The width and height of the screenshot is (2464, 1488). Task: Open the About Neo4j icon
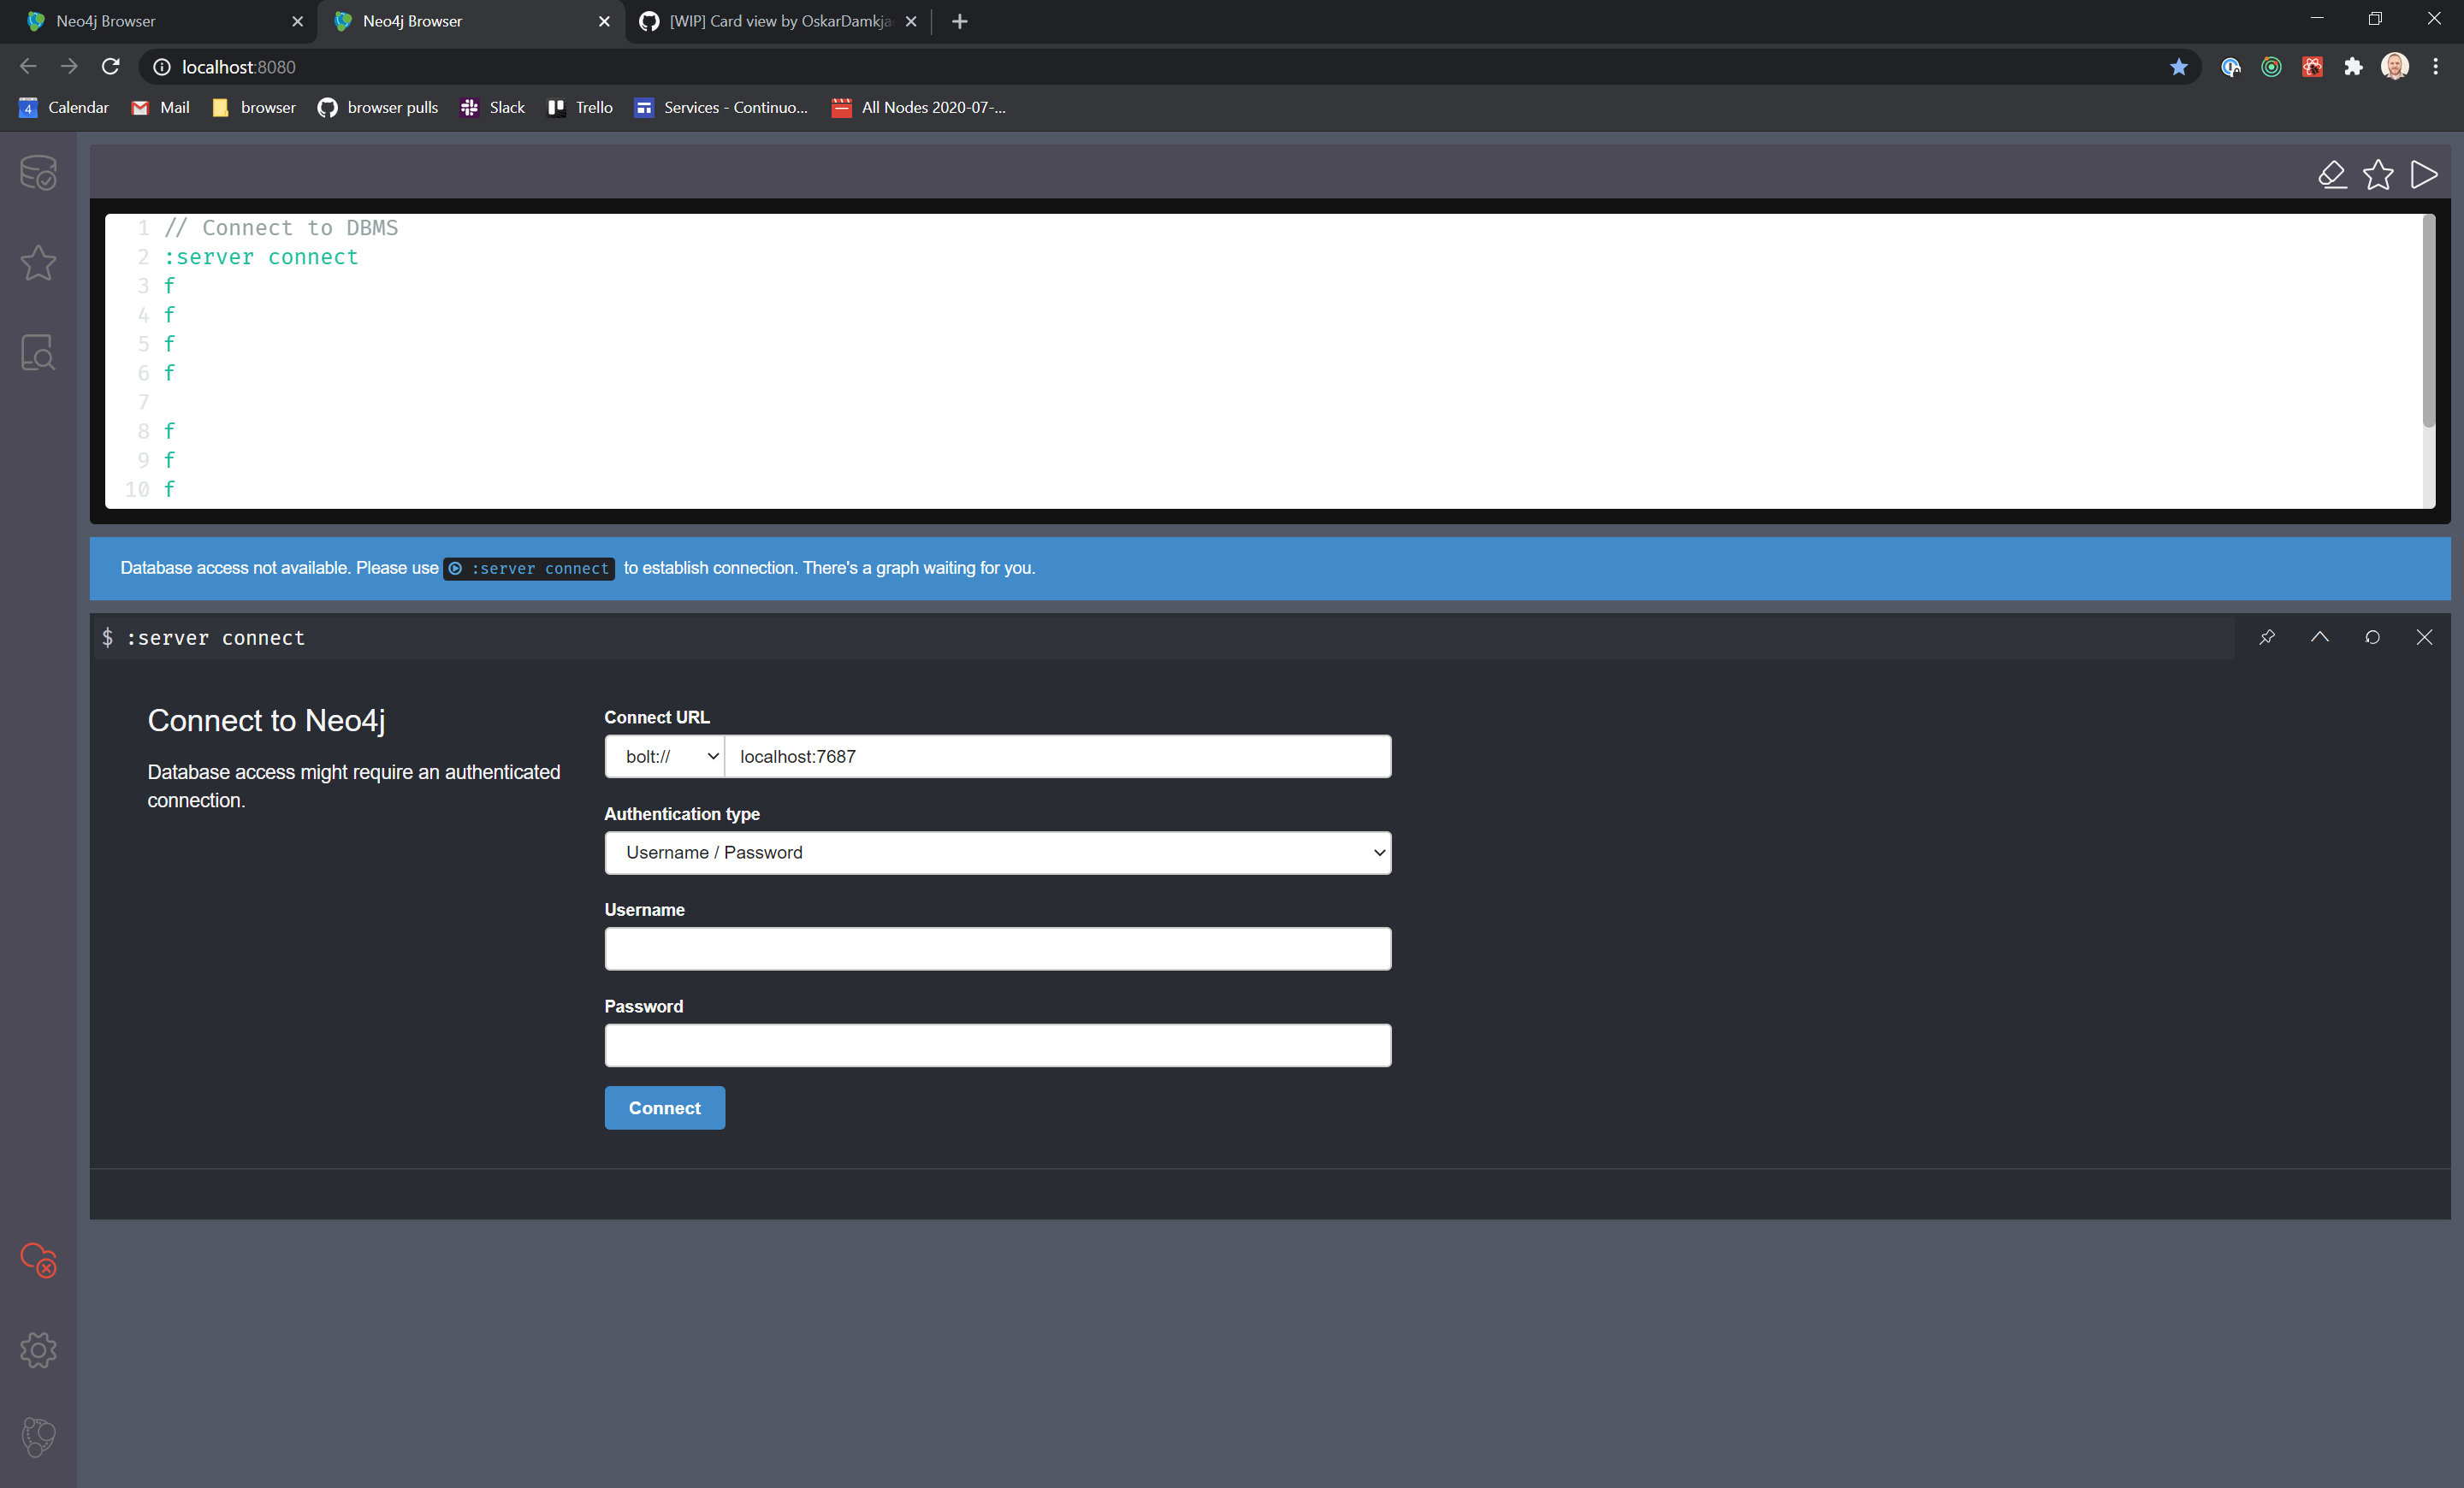point(38,1437)
